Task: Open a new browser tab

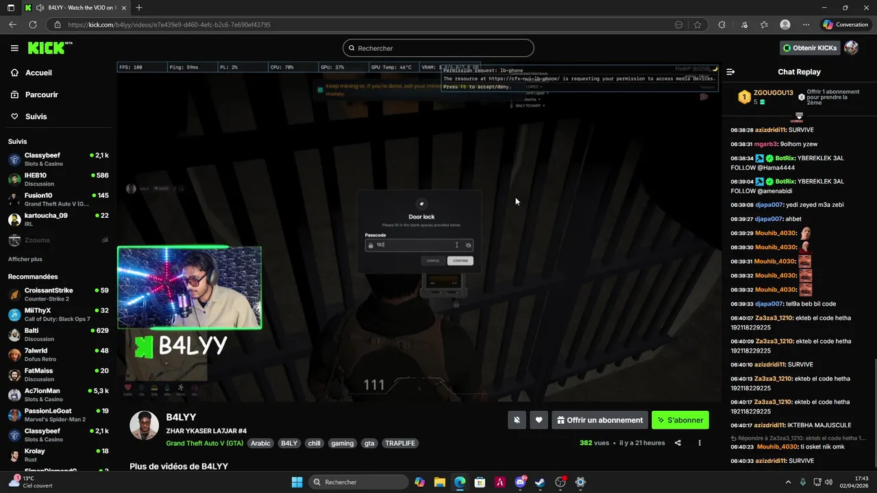Action: pyautogui.click(x=139, y=8)
